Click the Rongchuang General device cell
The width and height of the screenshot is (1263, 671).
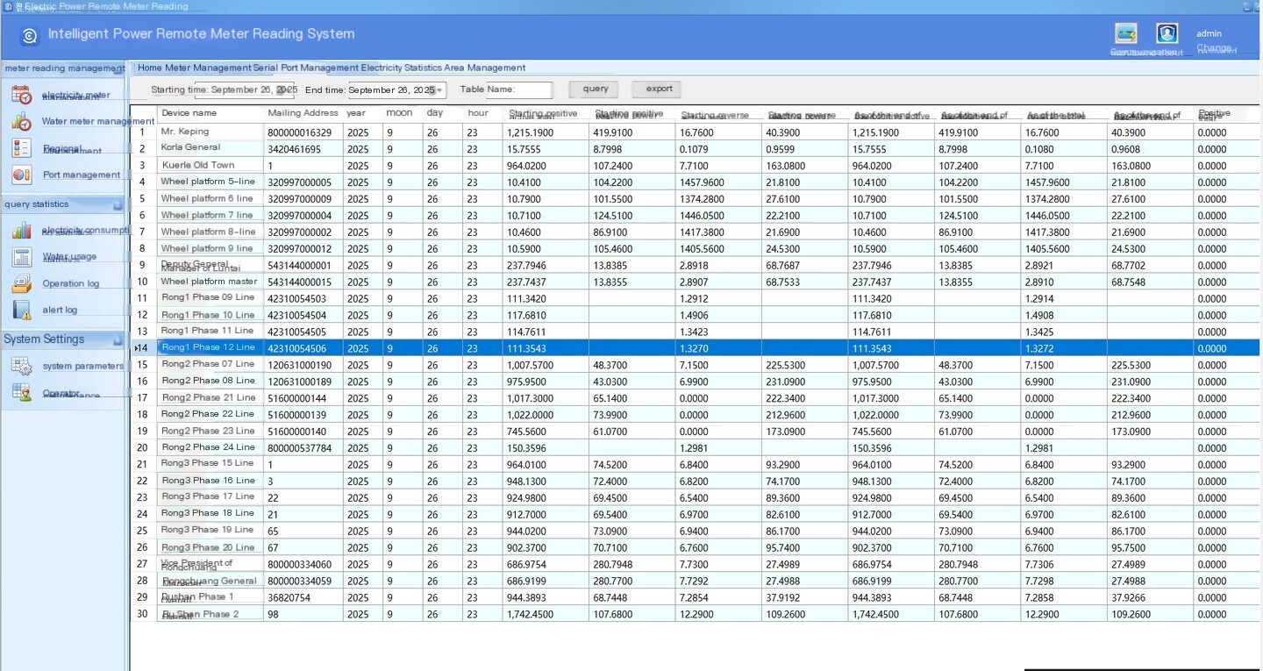point(210,581)
